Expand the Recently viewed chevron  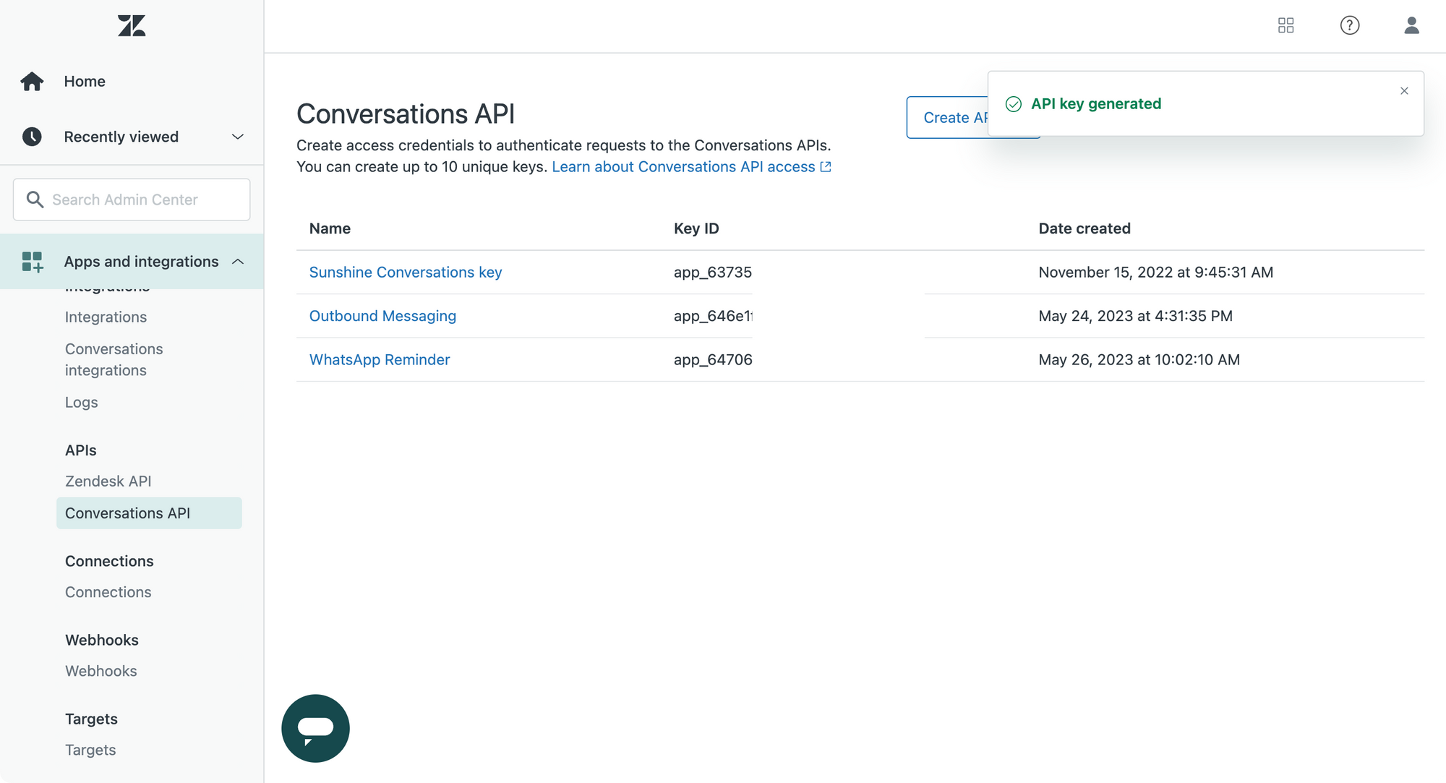[237, 137]
